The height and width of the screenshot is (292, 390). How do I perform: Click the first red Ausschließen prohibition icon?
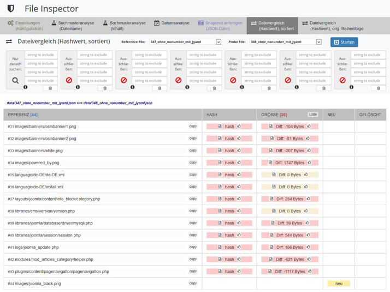pos(69,80)
